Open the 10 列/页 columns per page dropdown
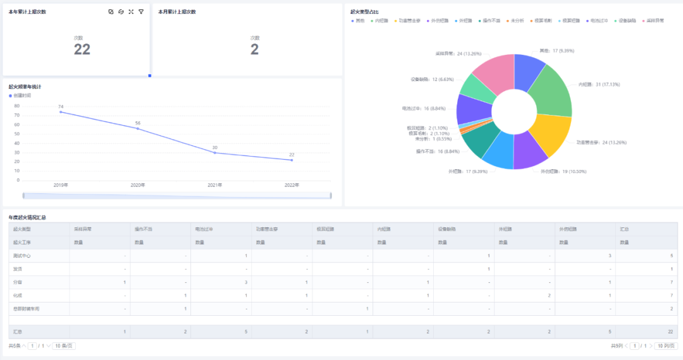 pyautogui.click(x=666, y=346)
